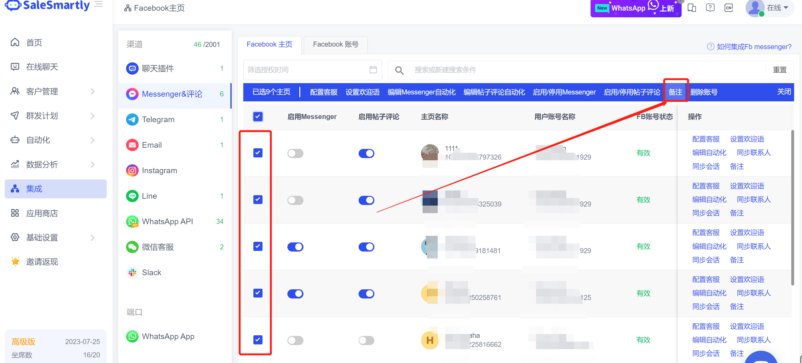Click the Telegram channel icon
802x363 pixels.
coord(132,120)
